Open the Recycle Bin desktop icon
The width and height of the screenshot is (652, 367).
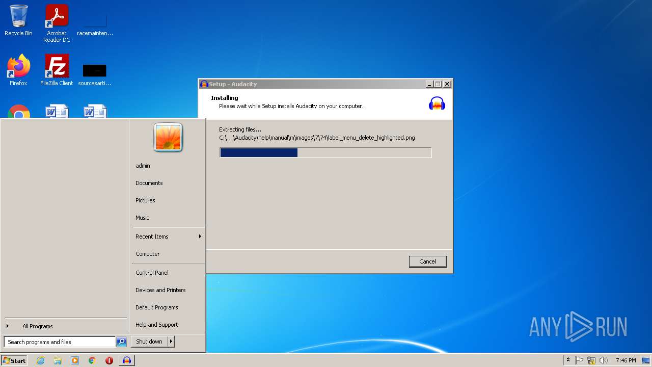click(18, 20)
